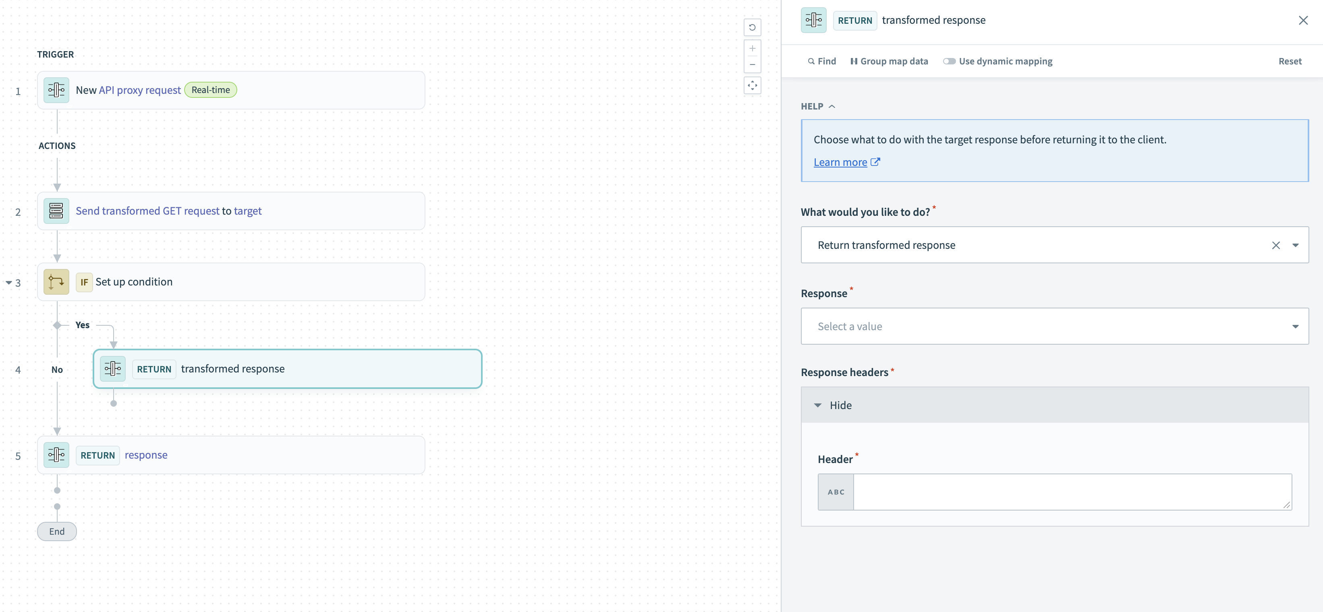The image size is (1323, 612).
Task: Click the Reset button
Action: click(x=1289, y=61)
